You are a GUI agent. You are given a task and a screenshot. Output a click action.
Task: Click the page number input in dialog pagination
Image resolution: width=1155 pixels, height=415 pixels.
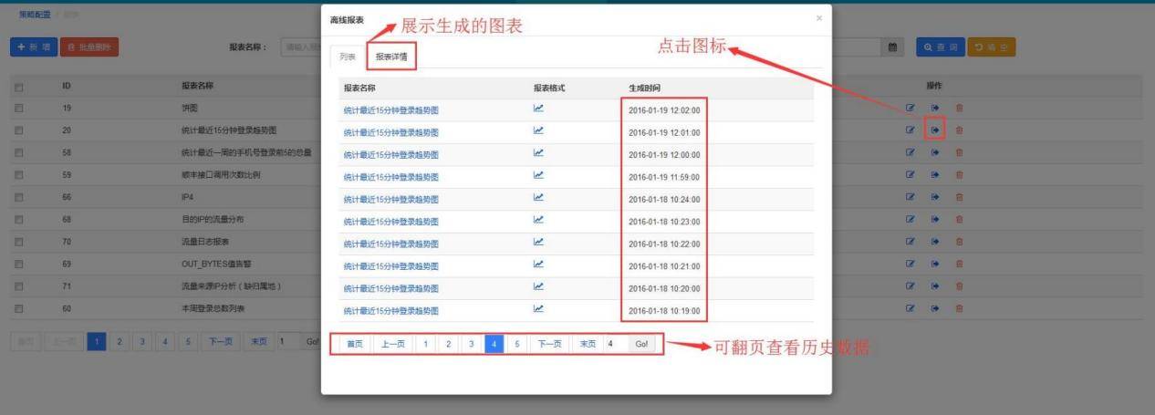614,345
